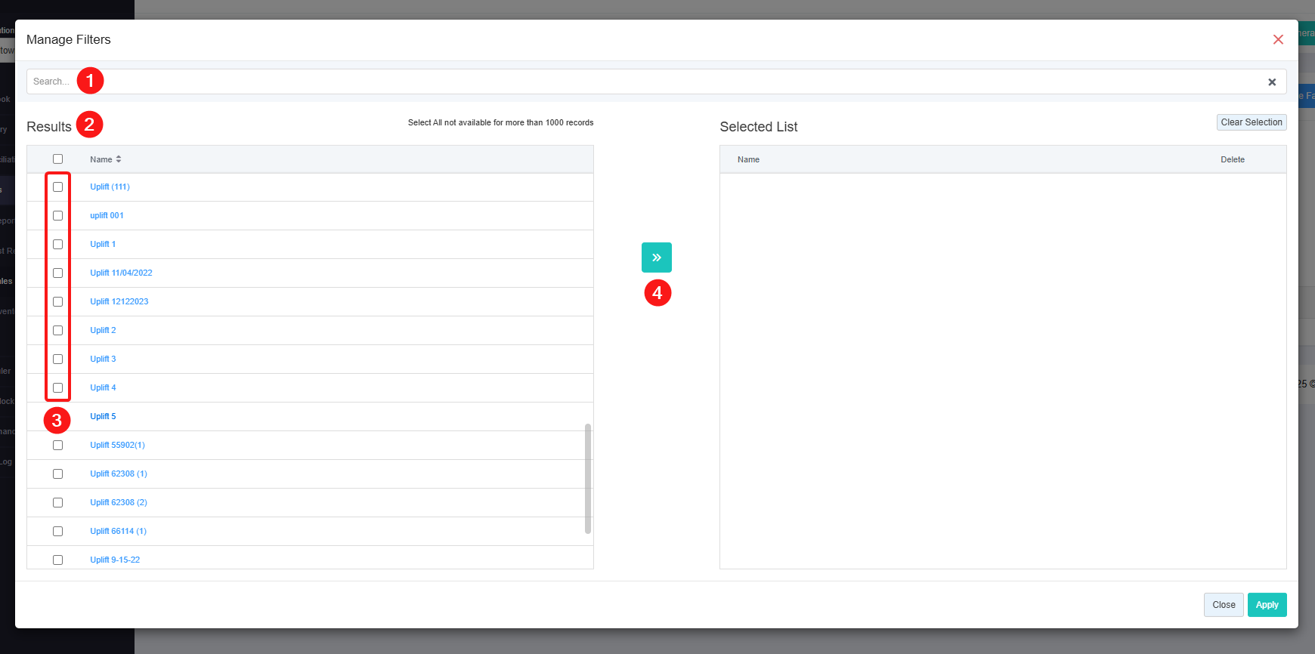Sort results by the Name column arrows
The height and width of the screenshot is (654, 1315).
[x=119, y=159]
